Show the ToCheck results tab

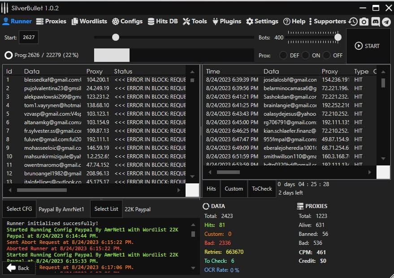click(262, 189)
